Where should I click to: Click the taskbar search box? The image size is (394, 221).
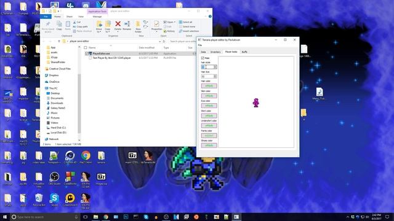pos(45,217)
